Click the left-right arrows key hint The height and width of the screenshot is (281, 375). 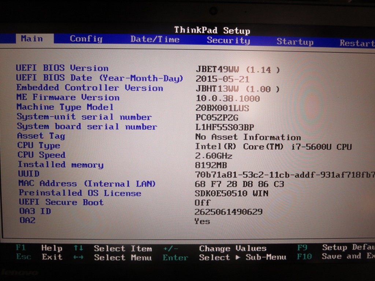(78, 257)
